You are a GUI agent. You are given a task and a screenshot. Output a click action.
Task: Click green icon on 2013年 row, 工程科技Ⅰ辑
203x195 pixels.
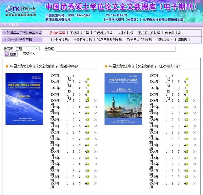pos(187,145)
